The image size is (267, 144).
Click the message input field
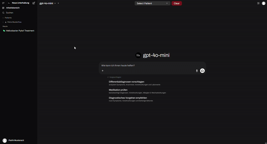153,65
